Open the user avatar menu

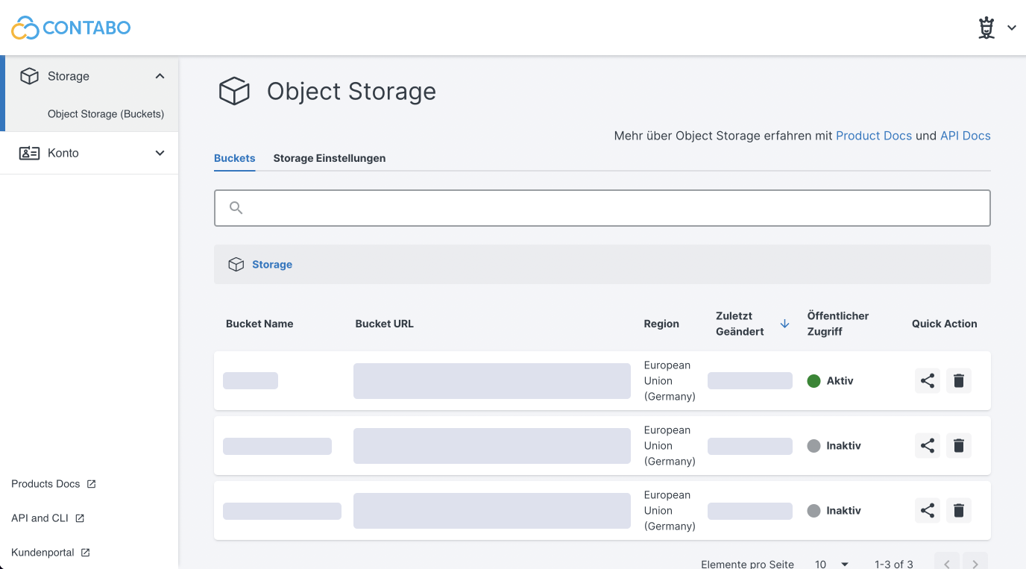(986, 28)
